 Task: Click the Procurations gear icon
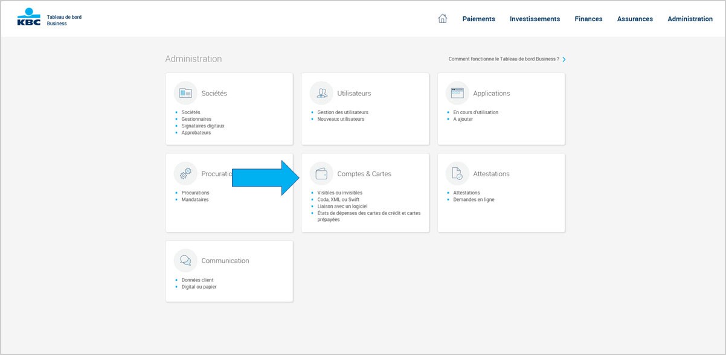coord(185,173)
